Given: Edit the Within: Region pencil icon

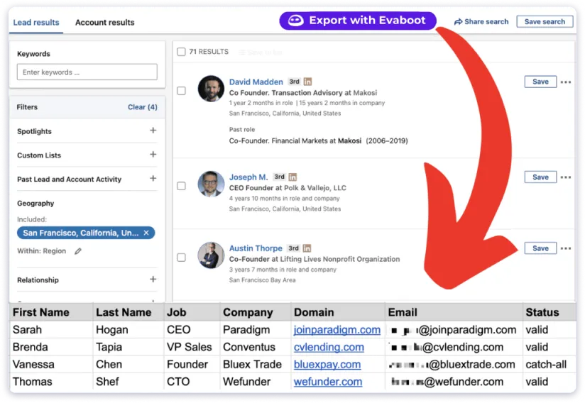Looking at the screenshot, I should click(x=77, y=251).
